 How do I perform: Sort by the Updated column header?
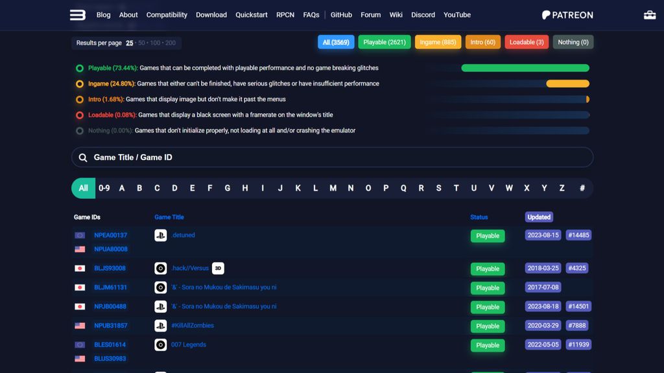[x=539, y=217]
